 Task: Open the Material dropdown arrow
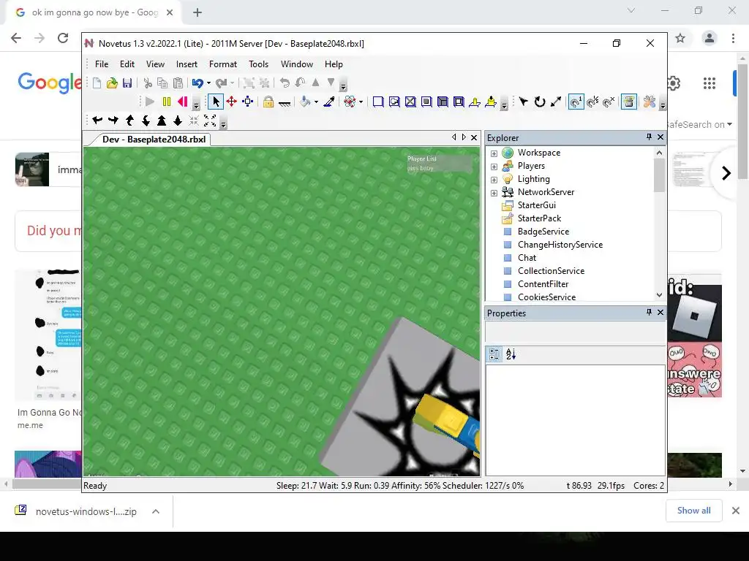point(361,102)
